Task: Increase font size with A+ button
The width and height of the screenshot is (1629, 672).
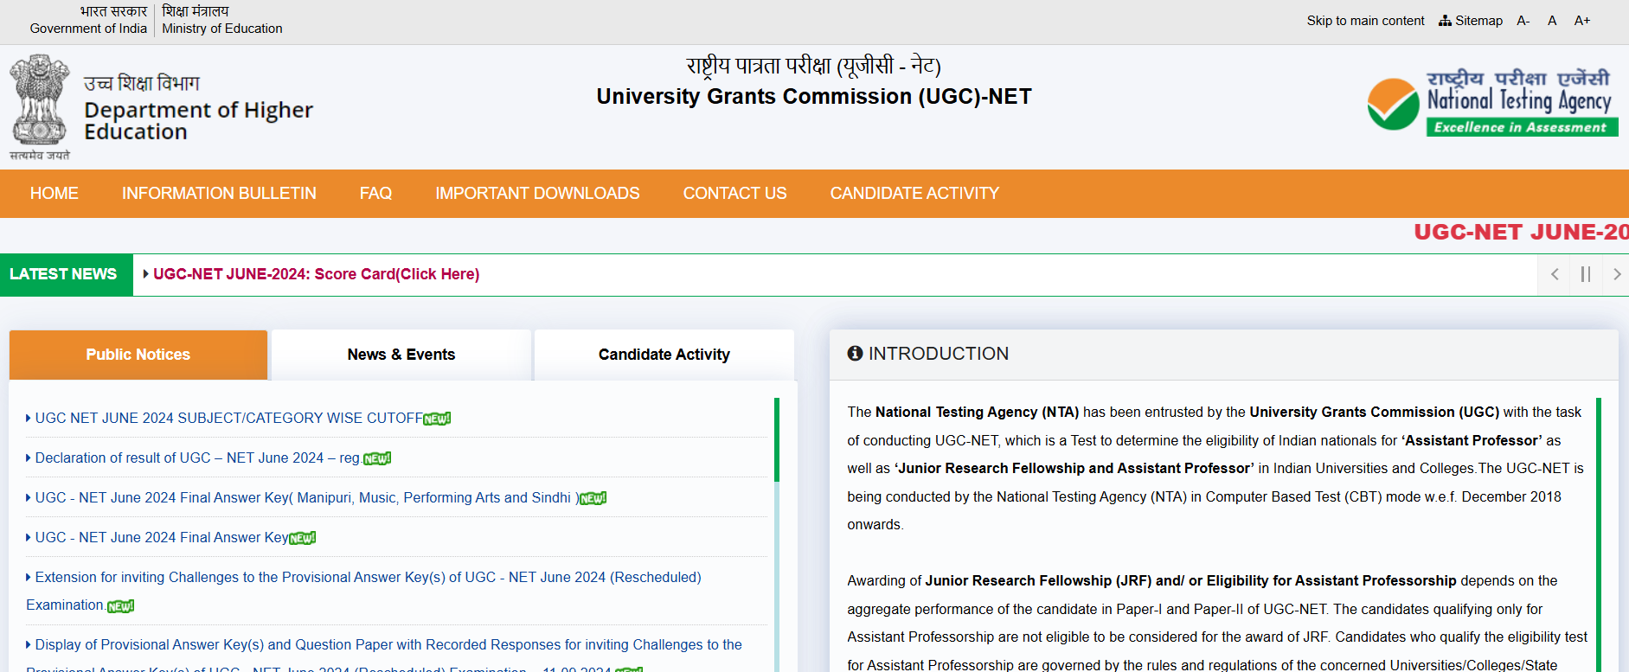Action: point(1582,21)
